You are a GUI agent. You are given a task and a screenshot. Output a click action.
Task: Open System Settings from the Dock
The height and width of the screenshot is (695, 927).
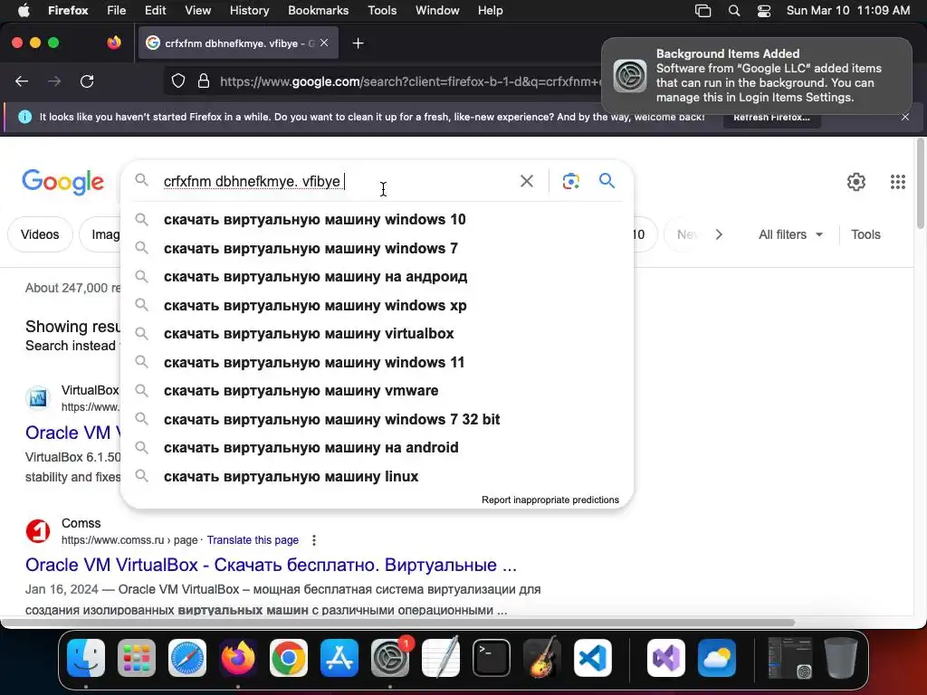[x=390, y=658]
